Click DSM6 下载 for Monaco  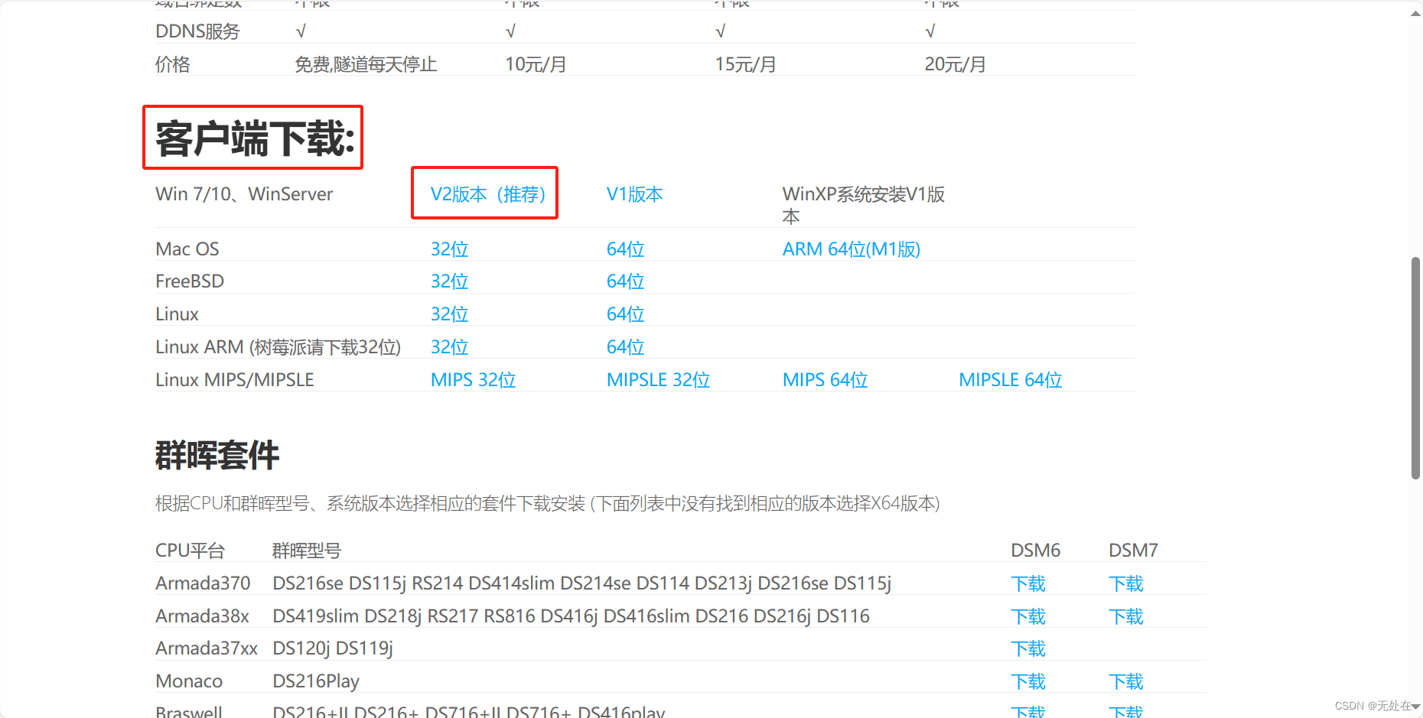pos(1027,682)
